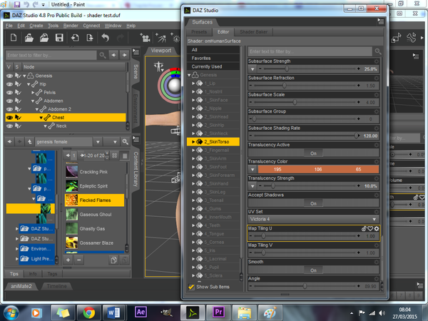Click the Export icon in DAZ toolbar
Screen dimensions: 428x321
[90, 37]
